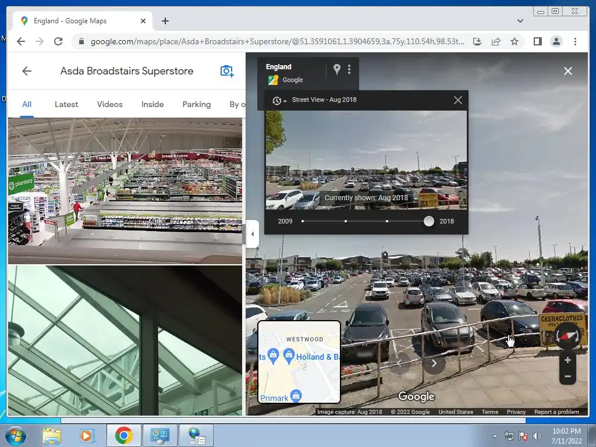The image size is (596, 447).
Task: Click the browser forward arrow
Action: click(x=40, y=41)
